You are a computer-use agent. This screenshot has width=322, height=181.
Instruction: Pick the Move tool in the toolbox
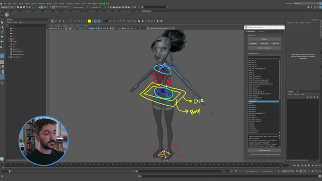coord(2,37)
